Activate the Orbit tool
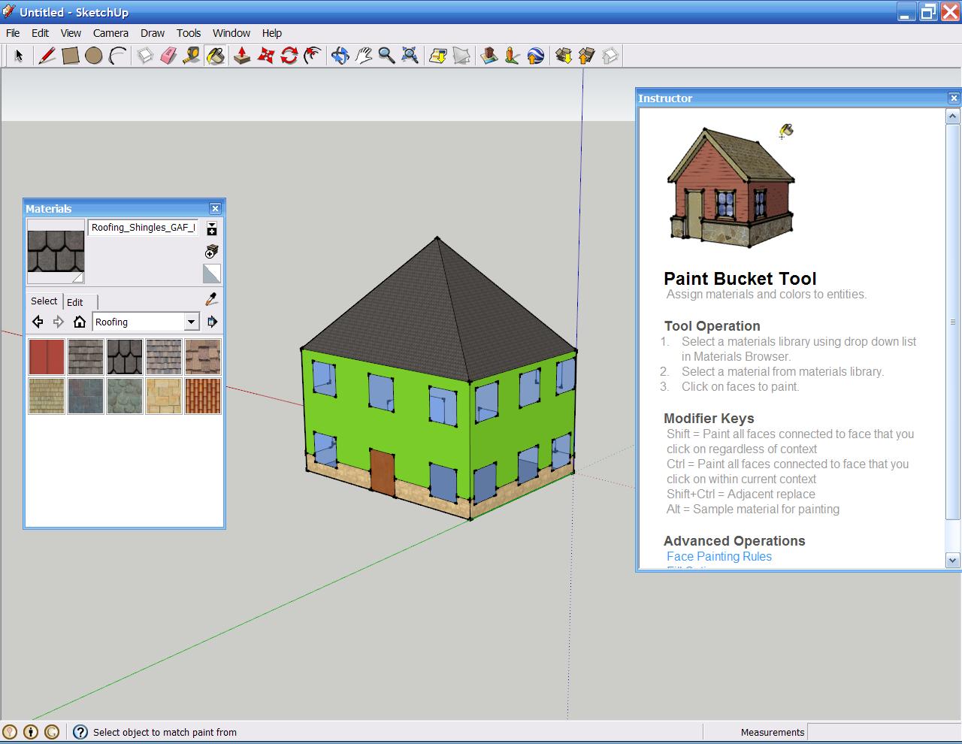The width and height of the screenshot is (962, 744). point(338,56)
